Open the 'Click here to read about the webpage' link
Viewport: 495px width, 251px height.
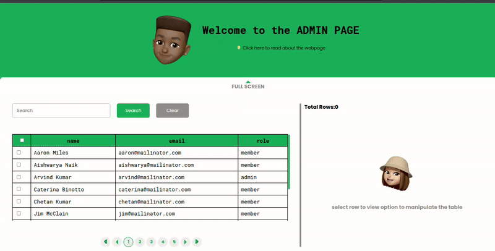click(284, 48)
